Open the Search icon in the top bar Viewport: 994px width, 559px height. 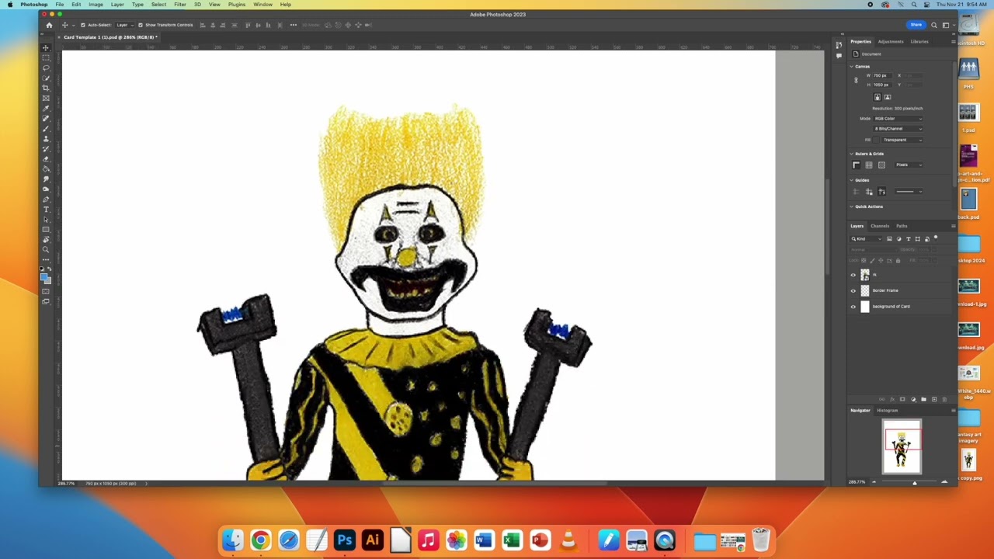click(x=934, y=25)
